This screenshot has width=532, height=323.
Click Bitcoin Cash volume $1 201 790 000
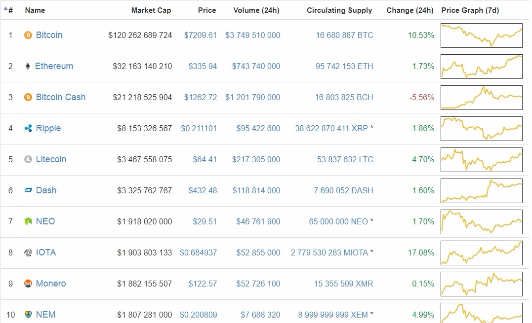coord(253,97)
